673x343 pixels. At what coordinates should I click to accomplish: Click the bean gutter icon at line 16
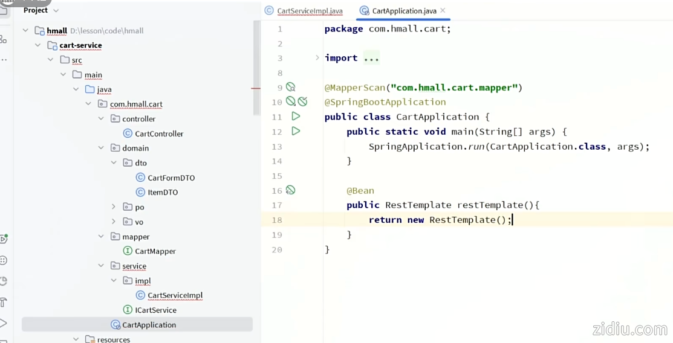coord(291,190)
